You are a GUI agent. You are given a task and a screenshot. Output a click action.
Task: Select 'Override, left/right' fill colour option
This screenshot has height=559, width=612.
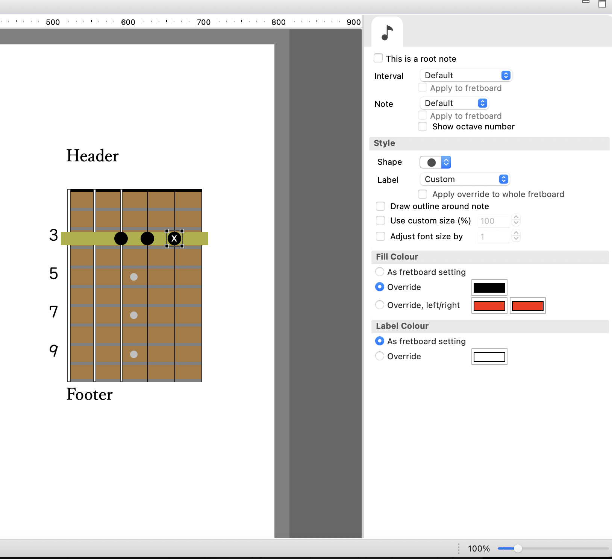tap(380, 305)
